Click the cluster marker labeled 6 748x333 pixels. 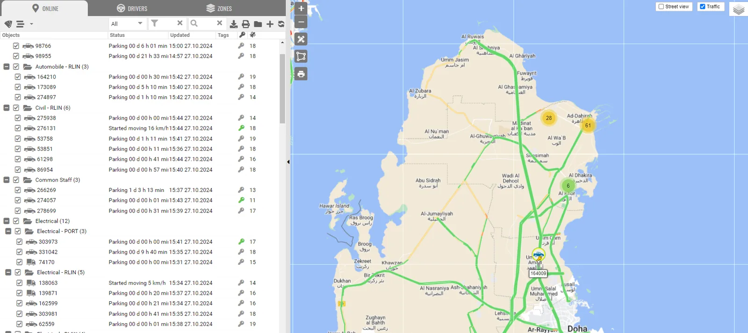(568, 186)
